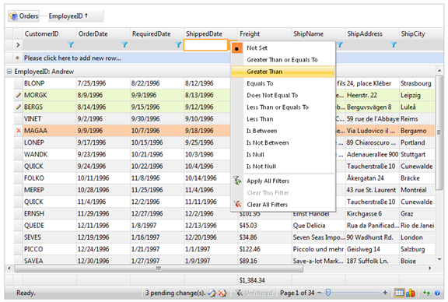This screenshot has height=302, width=448.
Task: Click 1/16/1997 required date cell
Action: click(157, 237)
